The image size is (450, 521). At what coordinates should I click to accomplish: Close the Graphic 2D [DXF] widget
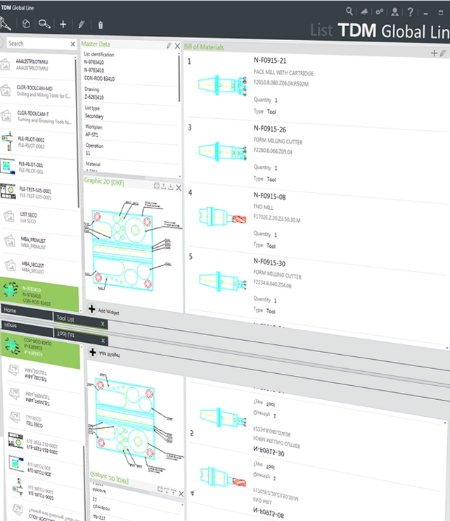(179, 188)
